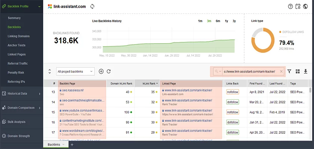Image resolution: width=314 pixels, height=149 pixels.
Task: Open the Summary section
Action: click(x=14, y=18)
